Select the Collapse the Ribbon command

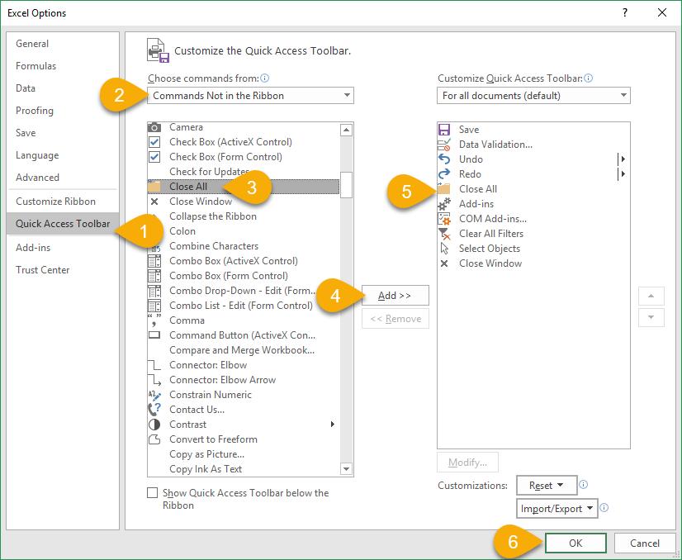pyautogui.click(x=213, y=216)
